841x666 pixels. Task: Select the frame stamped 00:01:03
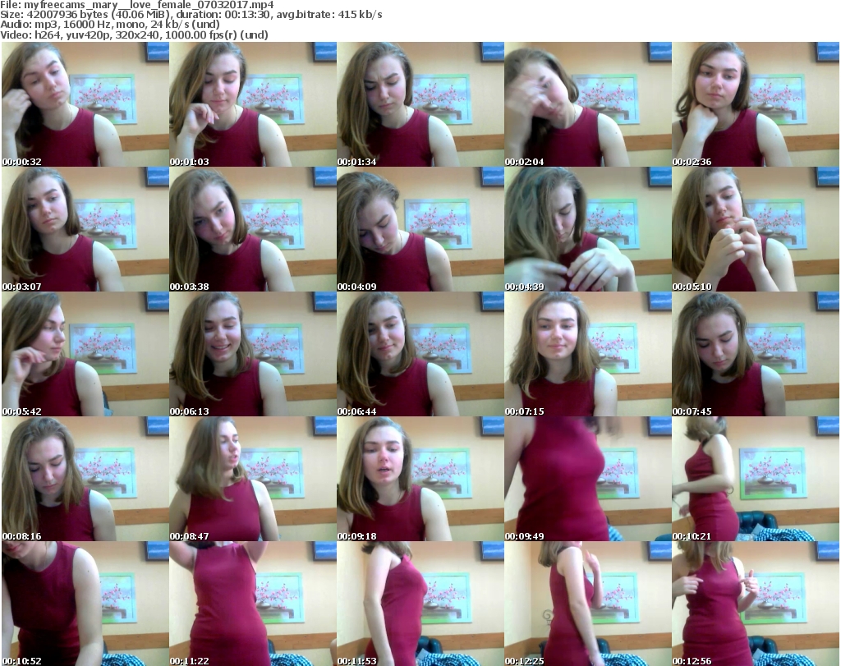tap(253, 104)
